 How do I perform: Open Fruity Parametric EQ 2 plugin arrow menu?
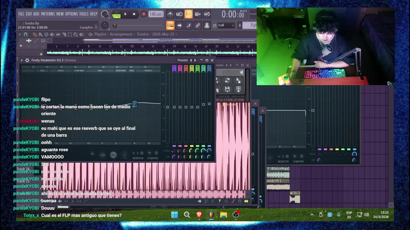click(22, 60)
